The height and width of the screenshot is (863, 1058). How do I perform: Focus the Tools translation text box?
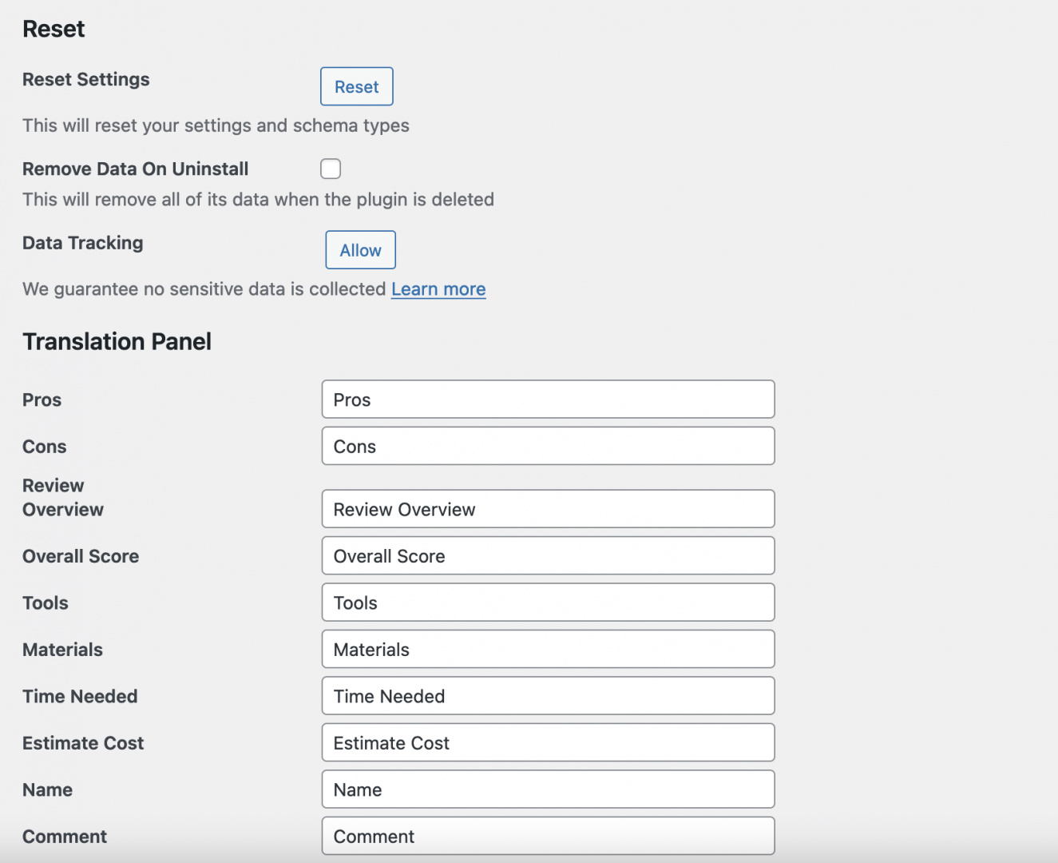pyautogui.click(x=548, y=603)
